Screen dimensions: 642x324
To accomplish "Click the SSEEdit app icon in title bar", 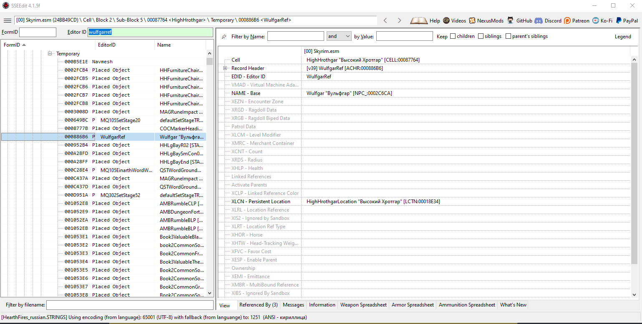I will tap(6, 5).
